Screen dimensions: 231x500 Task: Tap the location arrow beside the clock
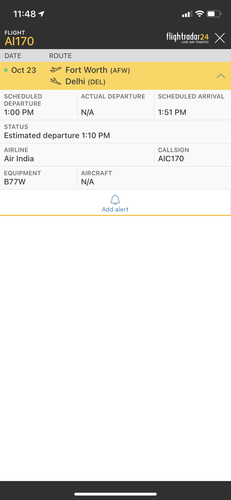(42, 14)
